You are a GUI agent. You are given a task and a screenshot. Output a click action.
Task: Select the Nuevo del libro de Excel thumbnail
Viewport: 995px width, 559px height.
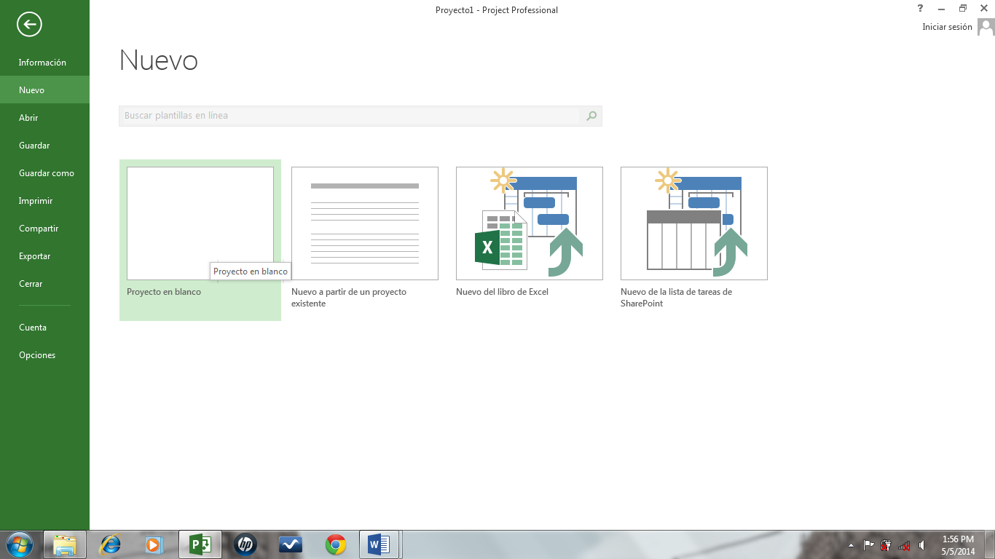pyautogui.click(x=530, y=223)
